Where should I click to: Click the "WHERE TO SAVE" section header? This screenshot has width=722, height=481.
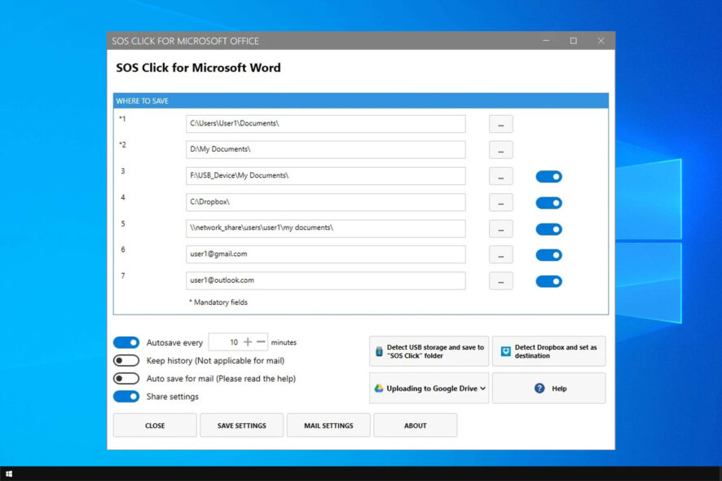coord(361,101)
